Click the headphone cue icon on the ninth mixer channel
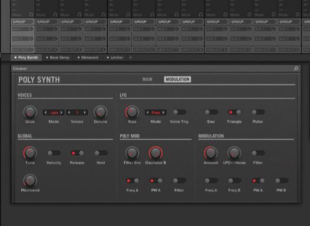The image size is (310, 226). tap(225, 15)
